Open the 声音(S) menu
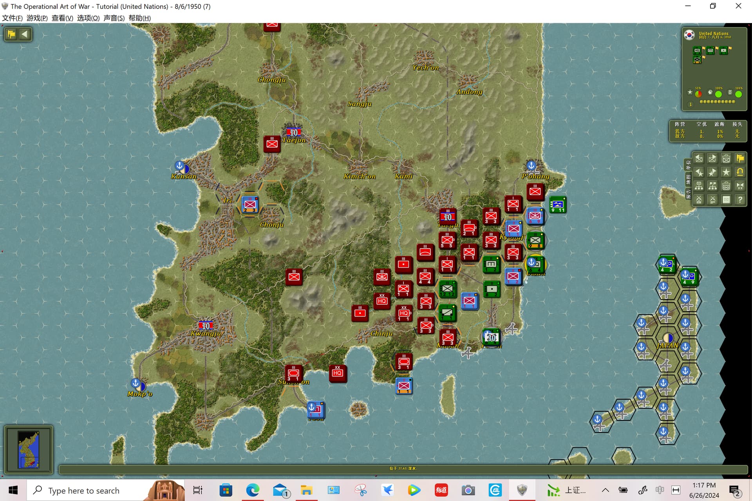The image size is (752, 501). (x=114, y=18)
